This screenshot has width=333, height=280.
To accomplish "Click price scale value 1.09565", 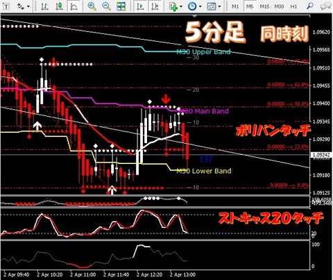I will click(x=321, y=50).
